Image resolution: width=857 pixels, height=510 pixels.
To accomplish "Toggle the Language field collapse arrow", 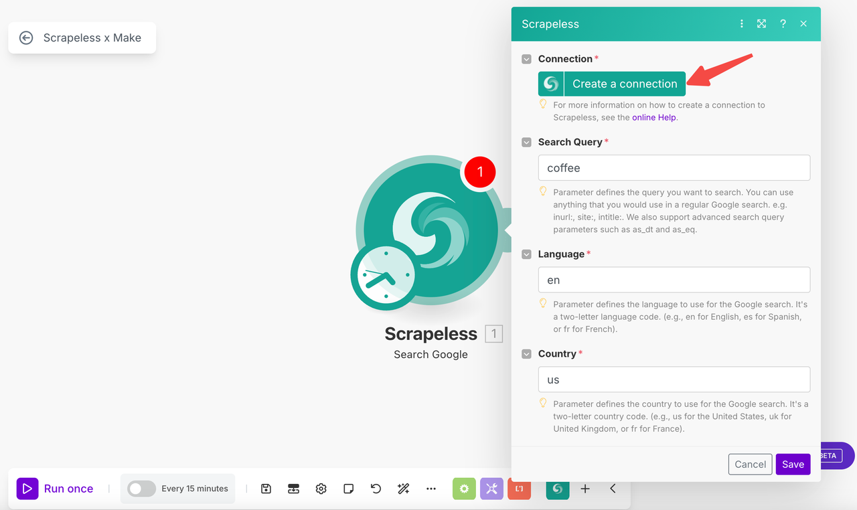I will pyautogui.click(x=527, y=254).
